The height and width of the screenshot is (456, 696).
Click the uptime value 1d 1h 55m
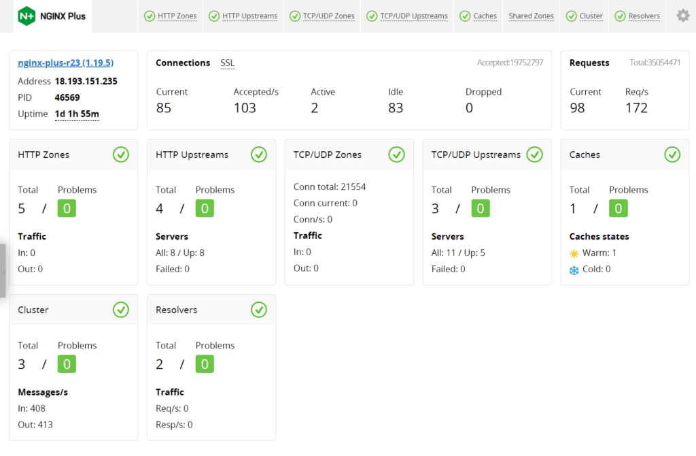[77, 114]
